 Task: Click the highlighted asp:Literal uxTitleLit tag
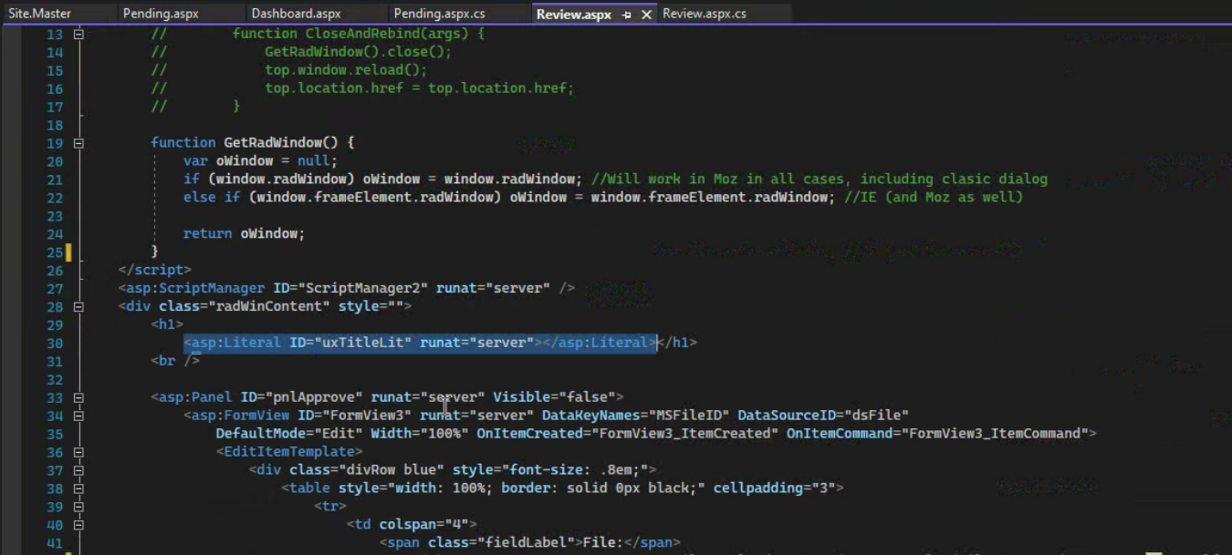click(x=420, y=343)
